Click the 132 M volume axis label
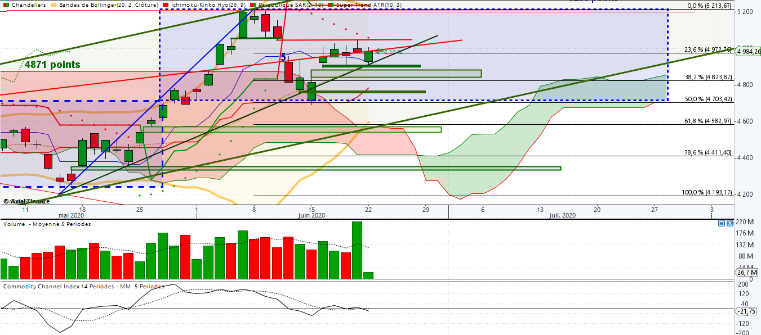The height and width of the screenshot is (335, 761). (746, 245)
